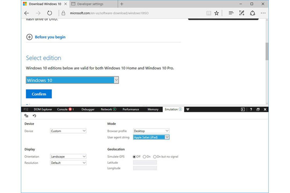Close the Download Windows 10 tab
Screen dimensions: 290x193
coord(66,4)
